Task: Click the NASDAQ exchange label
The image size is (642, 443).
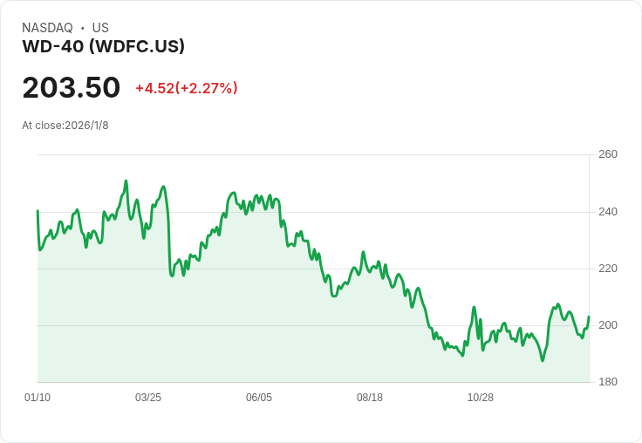Action: tap(47, 28)
